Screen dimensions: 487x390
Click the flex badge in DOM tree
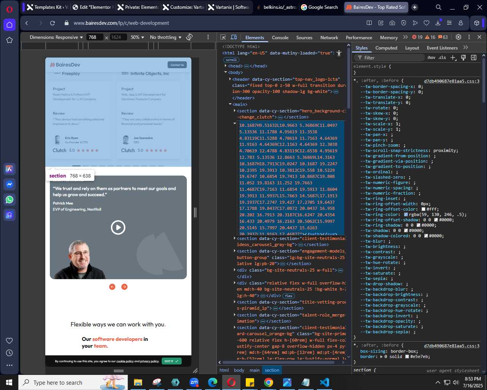[x=289, y=296]
